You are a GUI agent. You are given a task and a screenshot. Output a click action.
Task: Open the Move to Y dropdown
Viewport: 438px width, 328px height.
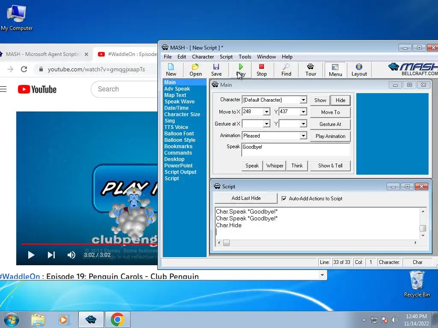303,112
